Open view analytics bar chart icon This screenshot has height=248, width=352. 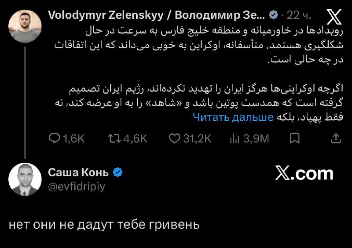click(234, 139)
